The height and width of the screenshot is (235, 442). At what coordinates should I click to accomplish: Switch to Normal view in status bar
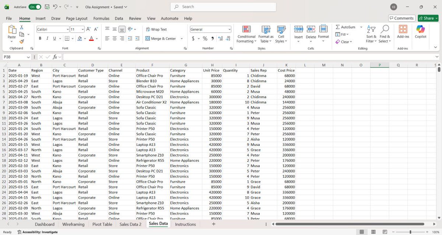coord(362,232)
